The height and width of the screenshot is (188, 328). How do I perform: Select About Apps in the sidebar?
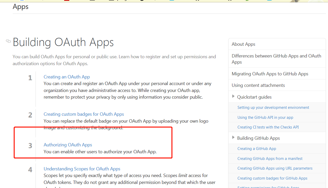click(243, 44)
